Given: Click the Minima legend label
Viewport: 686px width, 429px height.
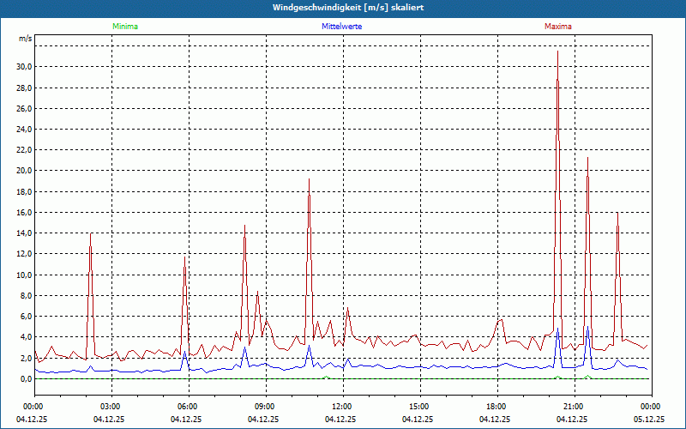Looking at the screenshot, I should 125,27.
